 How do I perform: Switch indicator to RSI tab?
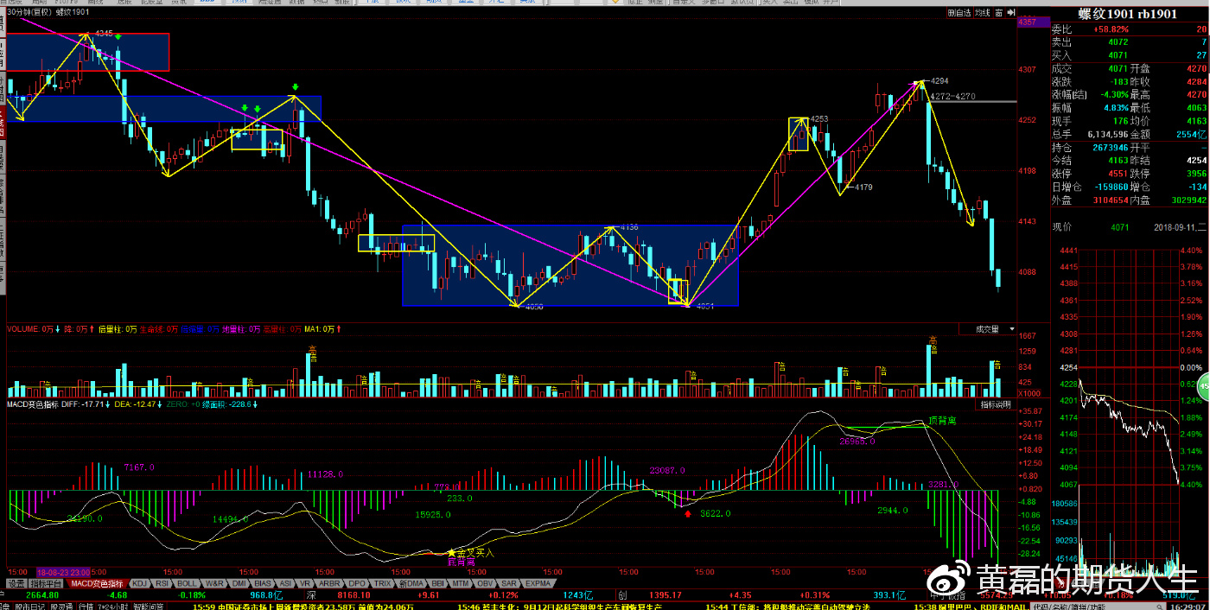[x=162, y=583]
